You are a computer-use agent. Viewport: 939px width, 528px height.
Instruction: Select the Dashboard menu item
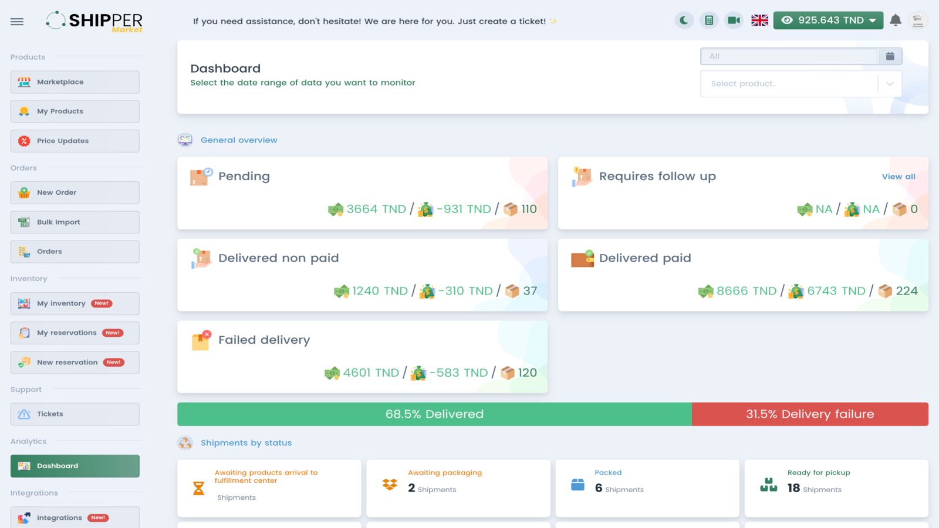pos(75,466)
